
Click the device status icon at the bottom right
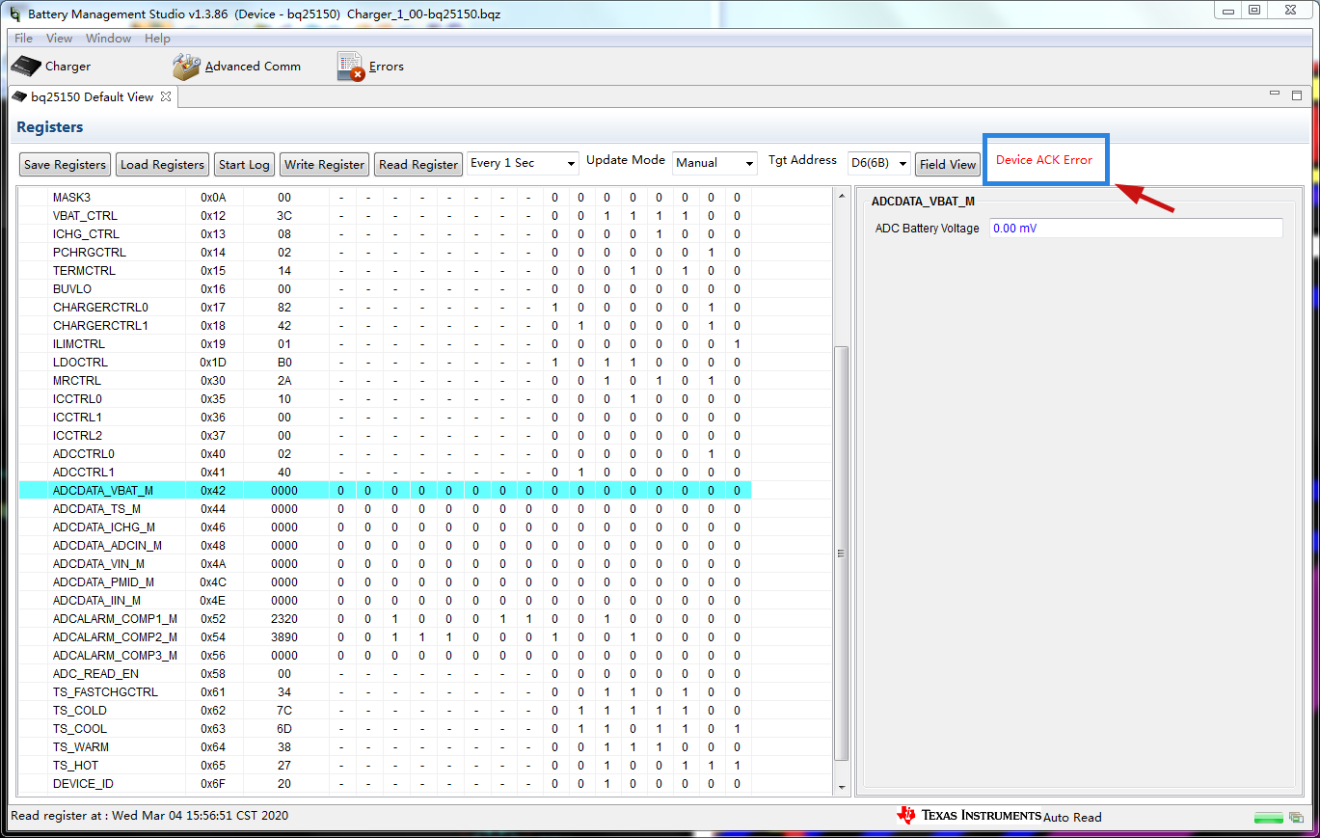1295,818
